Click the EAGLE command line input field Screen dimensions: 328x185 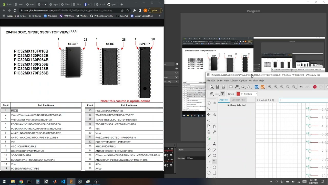[304, 100]
